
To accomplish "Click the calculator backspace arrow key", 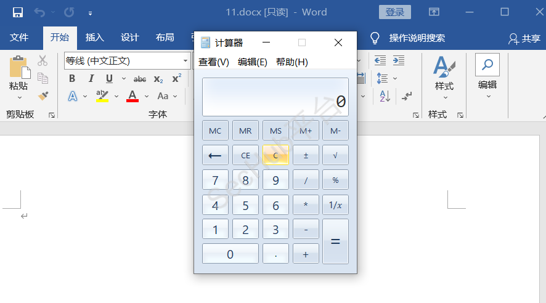I will (x=215, y=155).
